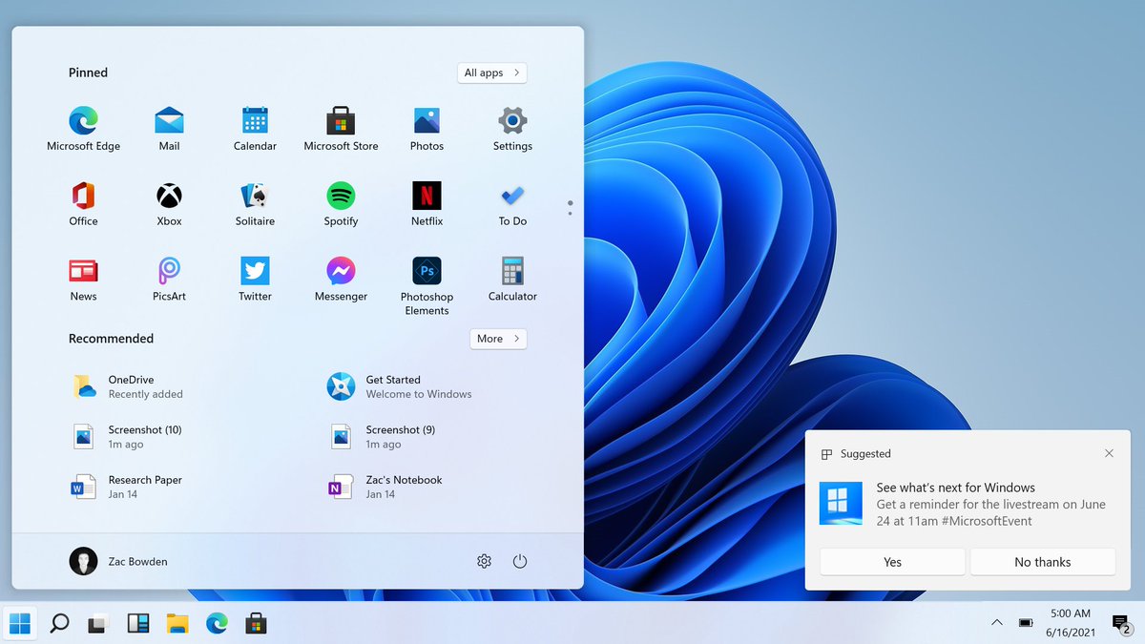This screenshot has height=644, width=1145.
Task: Open Microsoft Store from taskbar
Action: 256,624
